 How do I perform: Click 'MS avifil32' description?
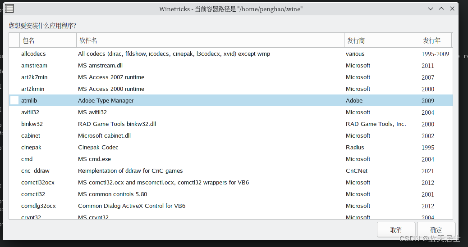point(92,112)
